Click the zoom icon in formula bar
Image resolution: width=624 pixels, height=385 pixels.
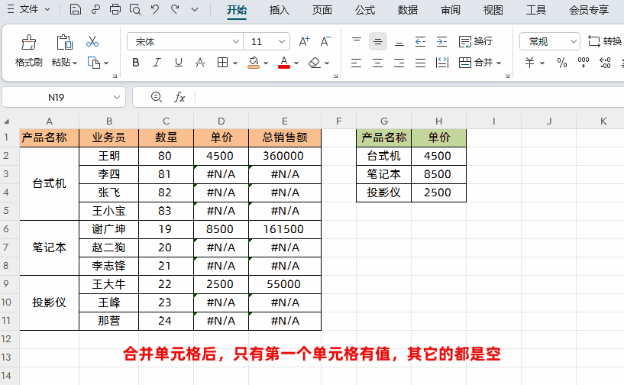pyautogui.click(x=157, y=97)
